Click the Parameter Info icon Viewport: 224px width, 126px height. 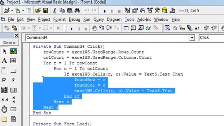190,28
